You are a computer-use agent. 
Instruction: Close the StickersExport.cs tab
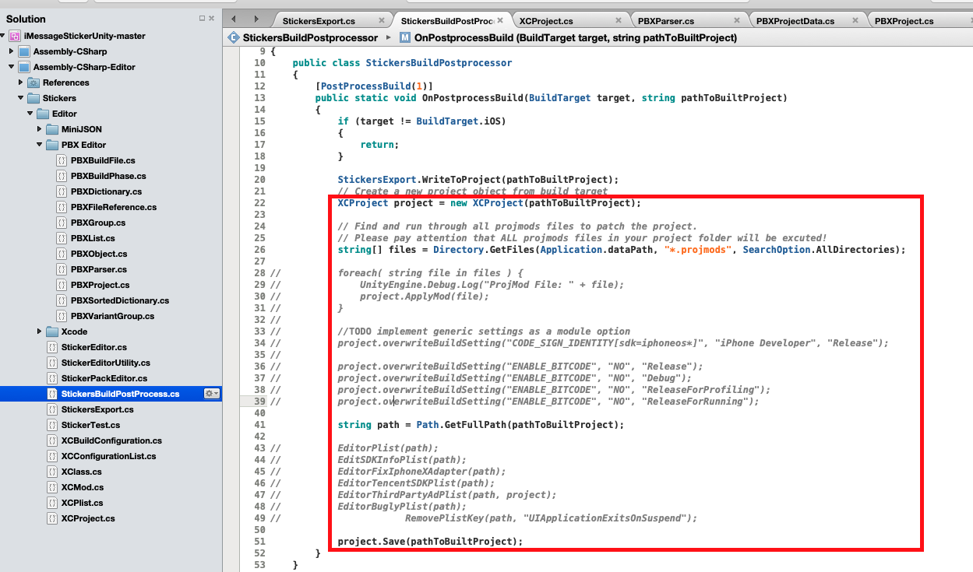click(x=382, y=21)
